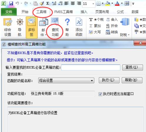
Task: Click the AutoSum sigma icon
Action: pos(48,4)
